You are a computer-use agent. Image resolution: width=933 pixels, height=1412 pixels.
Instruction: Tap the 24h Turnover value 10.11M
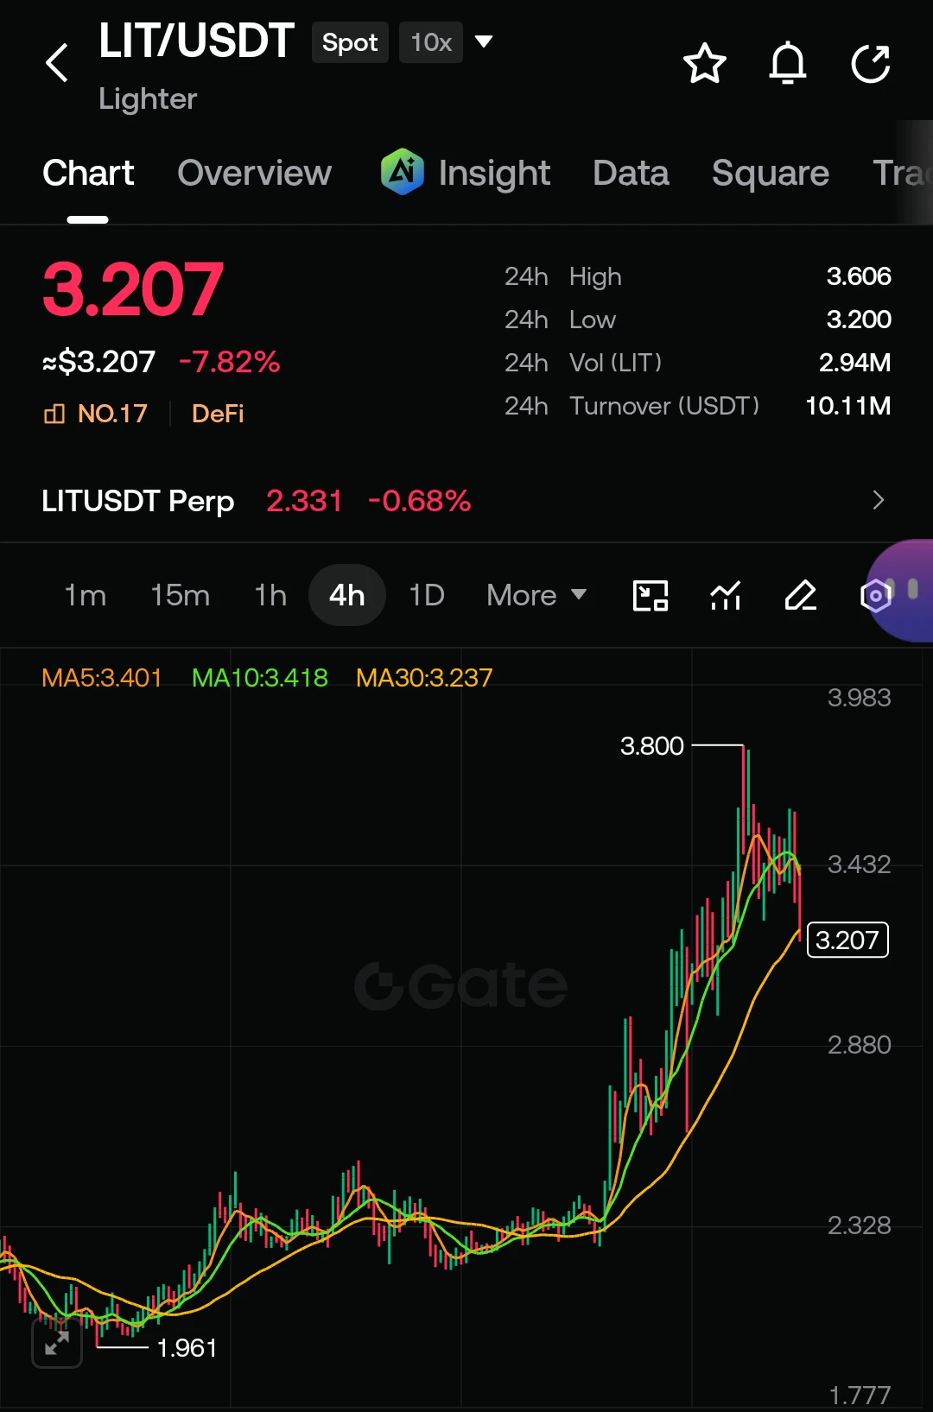[848, 406]
